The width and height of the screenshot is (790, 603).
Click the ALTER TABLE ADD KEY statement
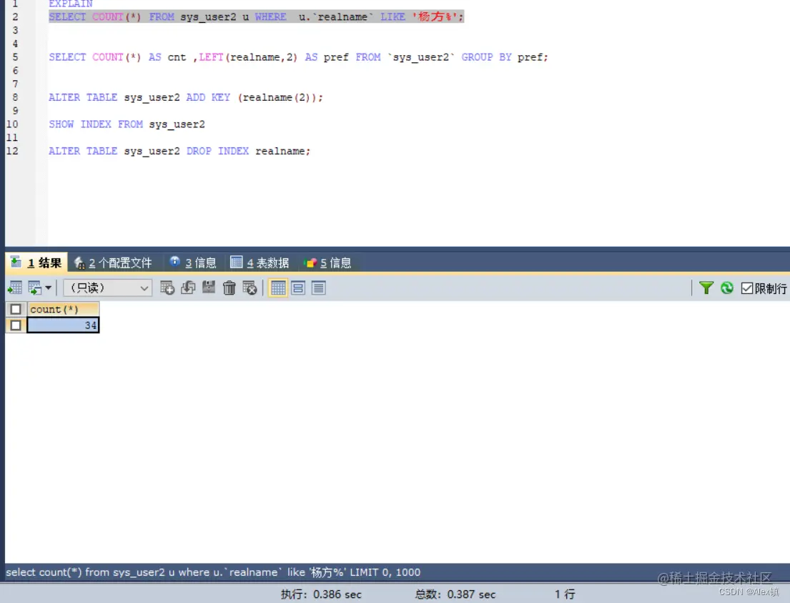click(186, 97)
